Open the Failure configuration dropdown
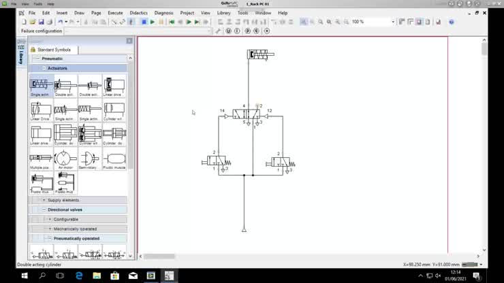504x283 pixels. coord(209,31)
